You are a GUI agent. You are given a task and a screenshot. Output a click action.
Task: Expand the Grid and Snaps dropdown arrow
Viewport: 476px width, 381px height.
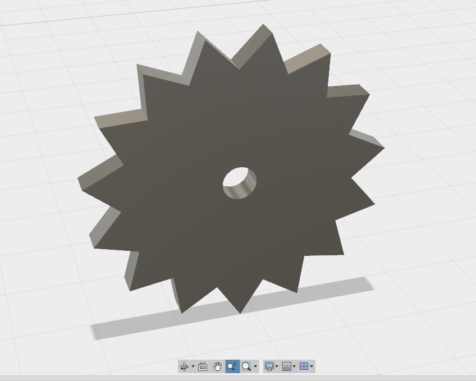[294, 366]
